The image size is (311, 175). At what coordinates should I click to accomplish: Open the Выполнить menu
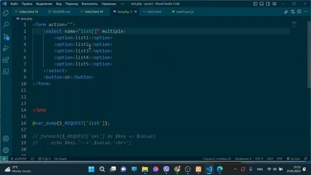(x=89, y=4)
